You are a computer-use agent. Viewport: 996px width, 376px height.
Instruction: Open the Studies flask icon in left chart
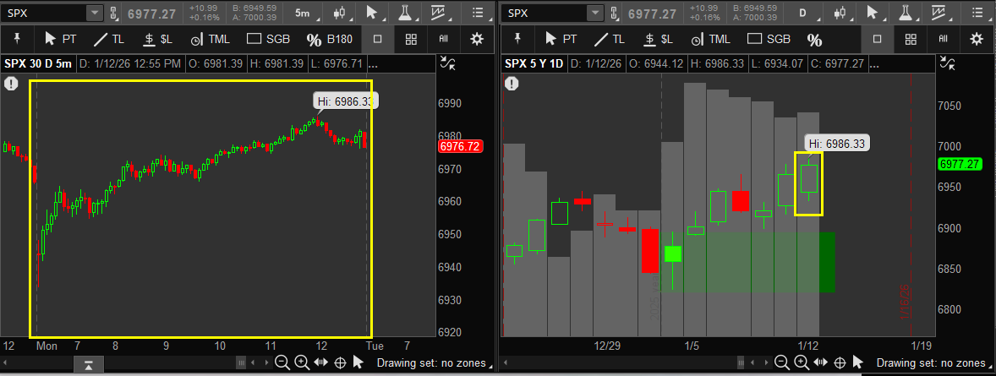pos(405,14)
